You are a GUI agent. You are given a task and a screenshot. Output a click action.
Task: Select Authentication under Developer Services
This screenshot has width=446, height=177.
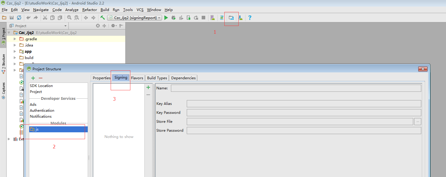[x=42, y=110]
